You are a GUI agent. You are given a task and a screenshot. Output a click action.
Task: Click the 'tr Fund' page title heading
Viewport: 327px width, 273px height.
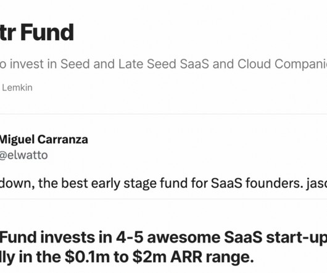36,32
